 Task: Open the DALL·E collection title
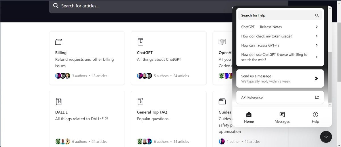point(61,112)
